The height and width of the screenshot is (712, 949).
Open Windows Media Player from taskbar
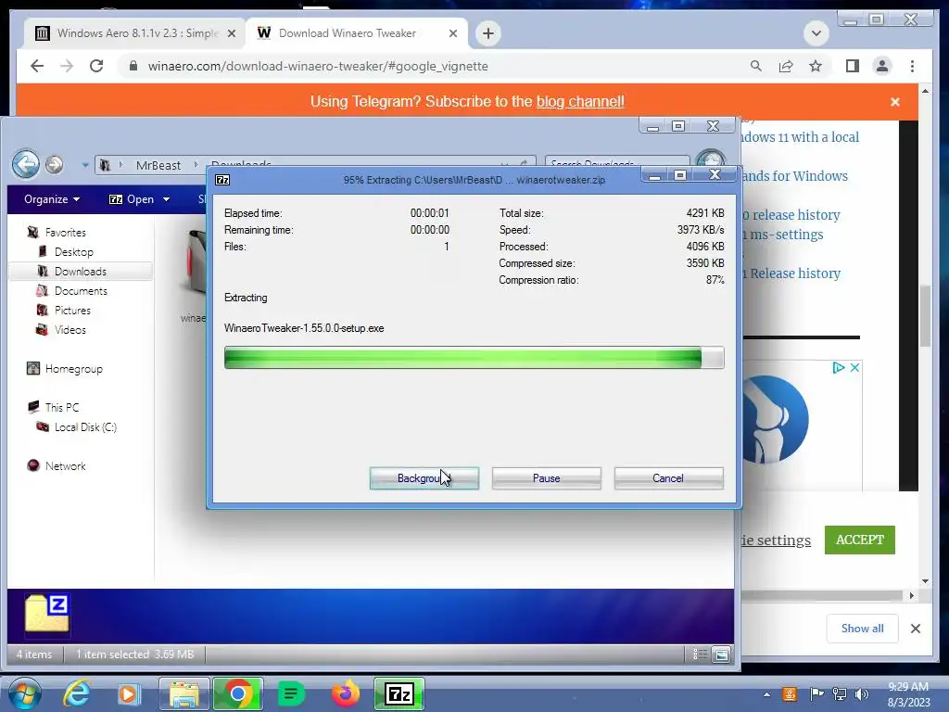point(128,693)
